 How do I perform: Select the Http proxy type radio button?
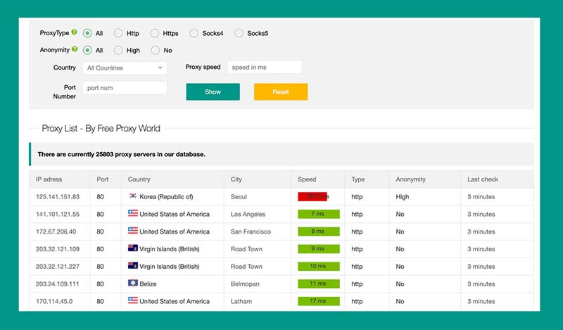click(x=118, y=33)
